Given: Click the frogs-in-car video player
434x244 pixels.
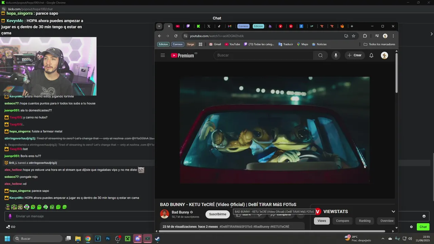Looking at the screenshot, I should tap(275, 130).
